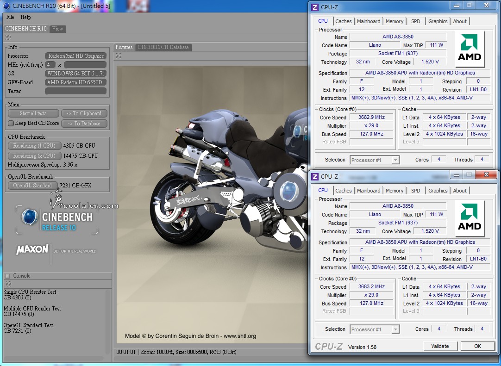Image resolution: width=501 pixels, height=366 pixels.
Task: Click the "7231 CB-GFX" score
Action: (75, 186)
